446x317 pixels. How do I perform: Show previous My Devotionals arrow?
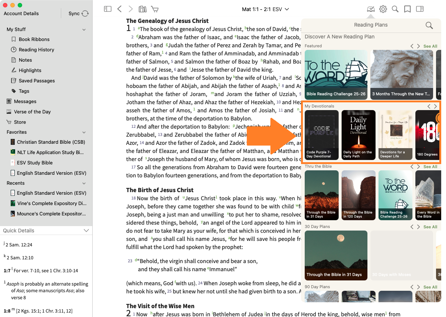[429, 106]
